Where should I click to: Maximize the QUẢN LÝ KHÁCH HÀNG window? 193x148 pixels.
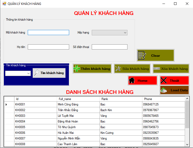coord(175,4)
